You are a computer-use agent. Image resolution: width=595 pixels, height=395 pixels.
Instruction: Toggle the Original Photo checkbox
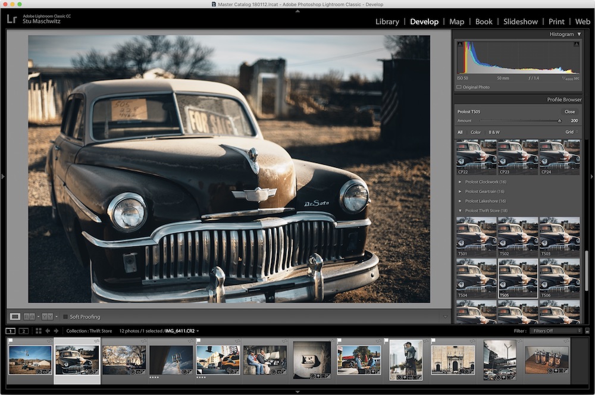tap(459, 87)
